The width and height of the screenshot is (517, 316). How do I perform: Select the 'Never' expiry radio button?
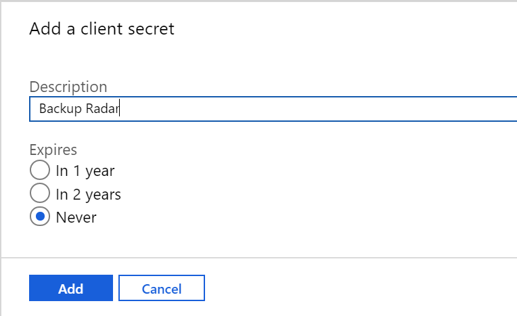(40, 217)
